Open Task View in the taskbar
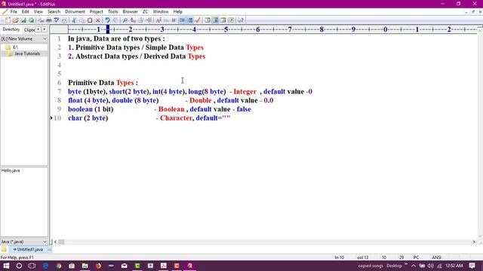The image size is (483, 271). 32,266
